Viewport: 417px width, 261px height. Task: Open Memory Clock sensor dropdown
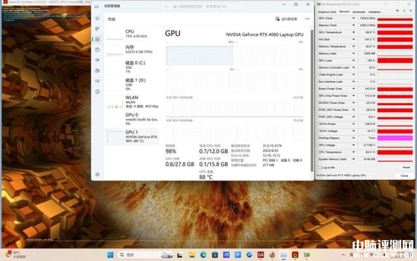click(x=353, y=25)
